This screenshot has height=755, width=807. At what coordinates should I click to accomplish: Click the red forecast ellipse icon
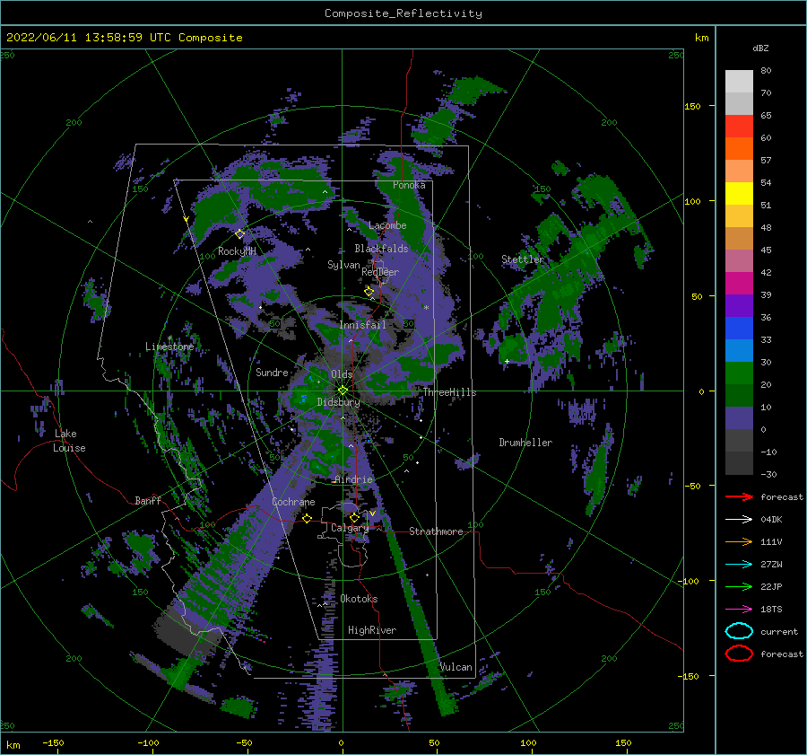pos(739,654)
